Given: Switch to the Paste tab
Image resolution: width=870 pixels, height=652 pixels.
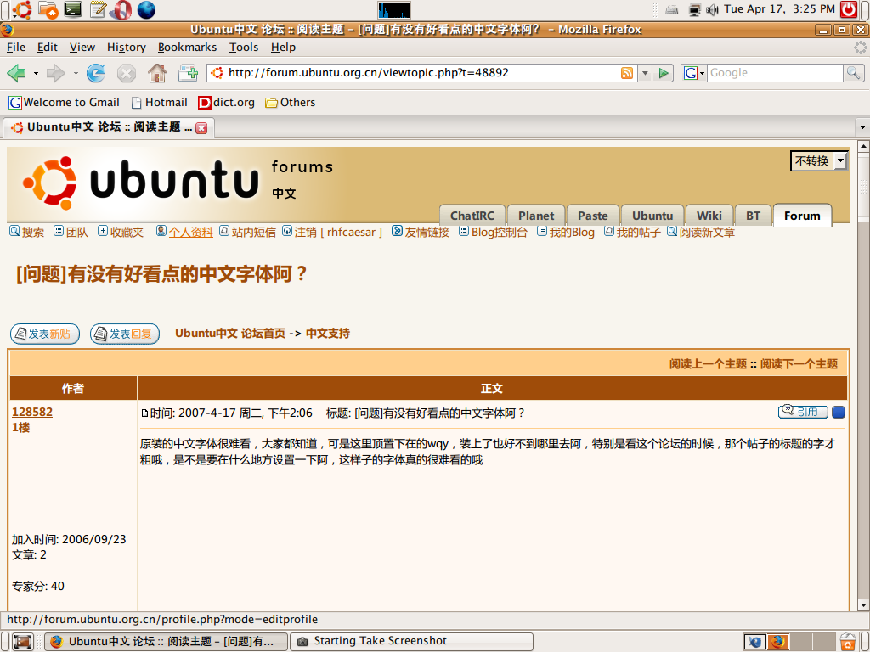Looking at the screenshot, I should pos(592,216).
